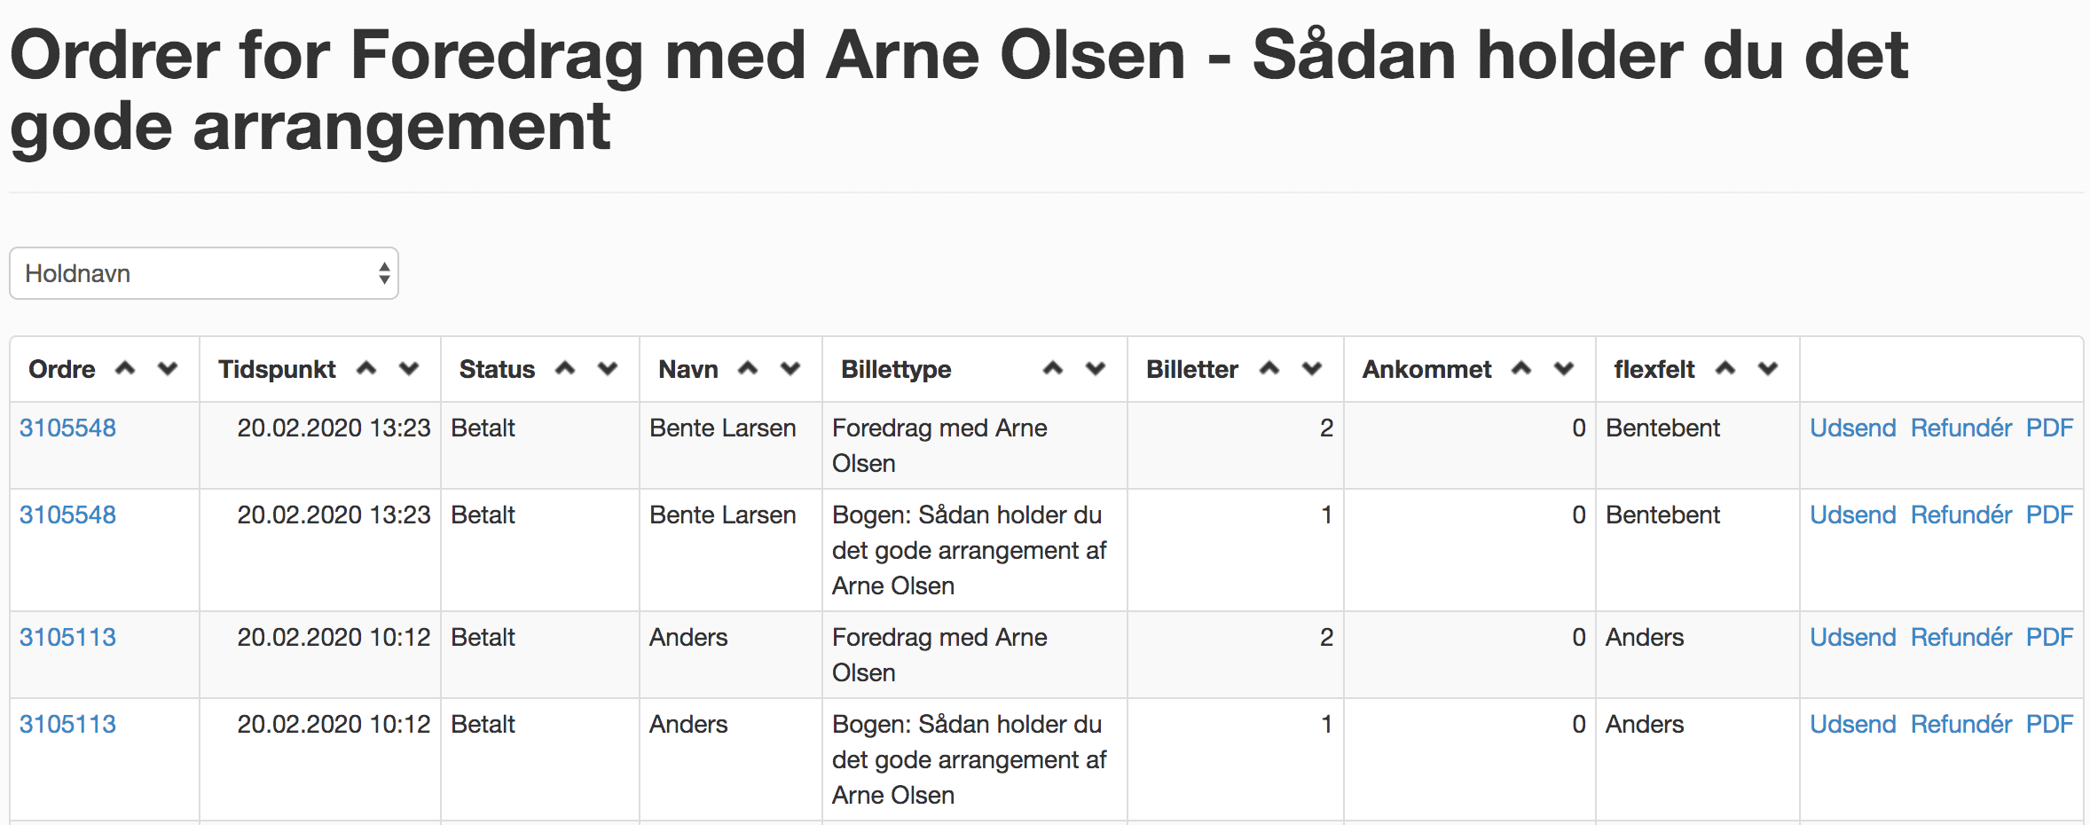Sort Ordre column ascending arrow

[125, 368]
